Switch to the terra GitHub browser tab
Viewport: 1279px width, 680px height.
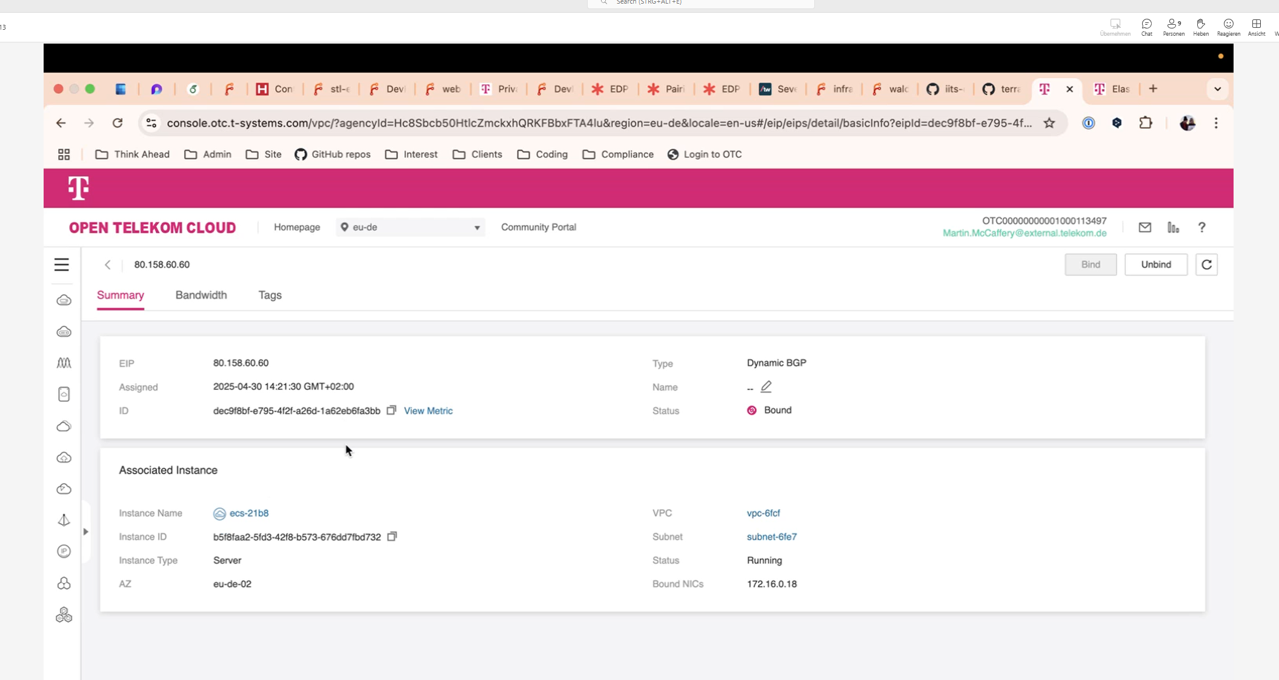[x=1002, y=89]
